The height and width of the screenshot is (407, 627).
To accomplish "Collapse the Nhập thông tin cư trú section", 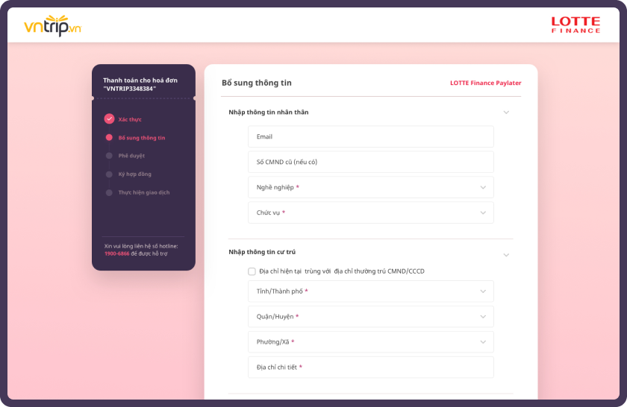I will [506, 255].
